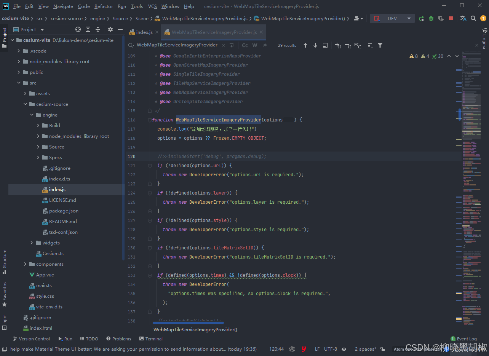This screenshot has height=356, width=489.
Task: Rerun the DEV configuration
Action: pos(421,18)
